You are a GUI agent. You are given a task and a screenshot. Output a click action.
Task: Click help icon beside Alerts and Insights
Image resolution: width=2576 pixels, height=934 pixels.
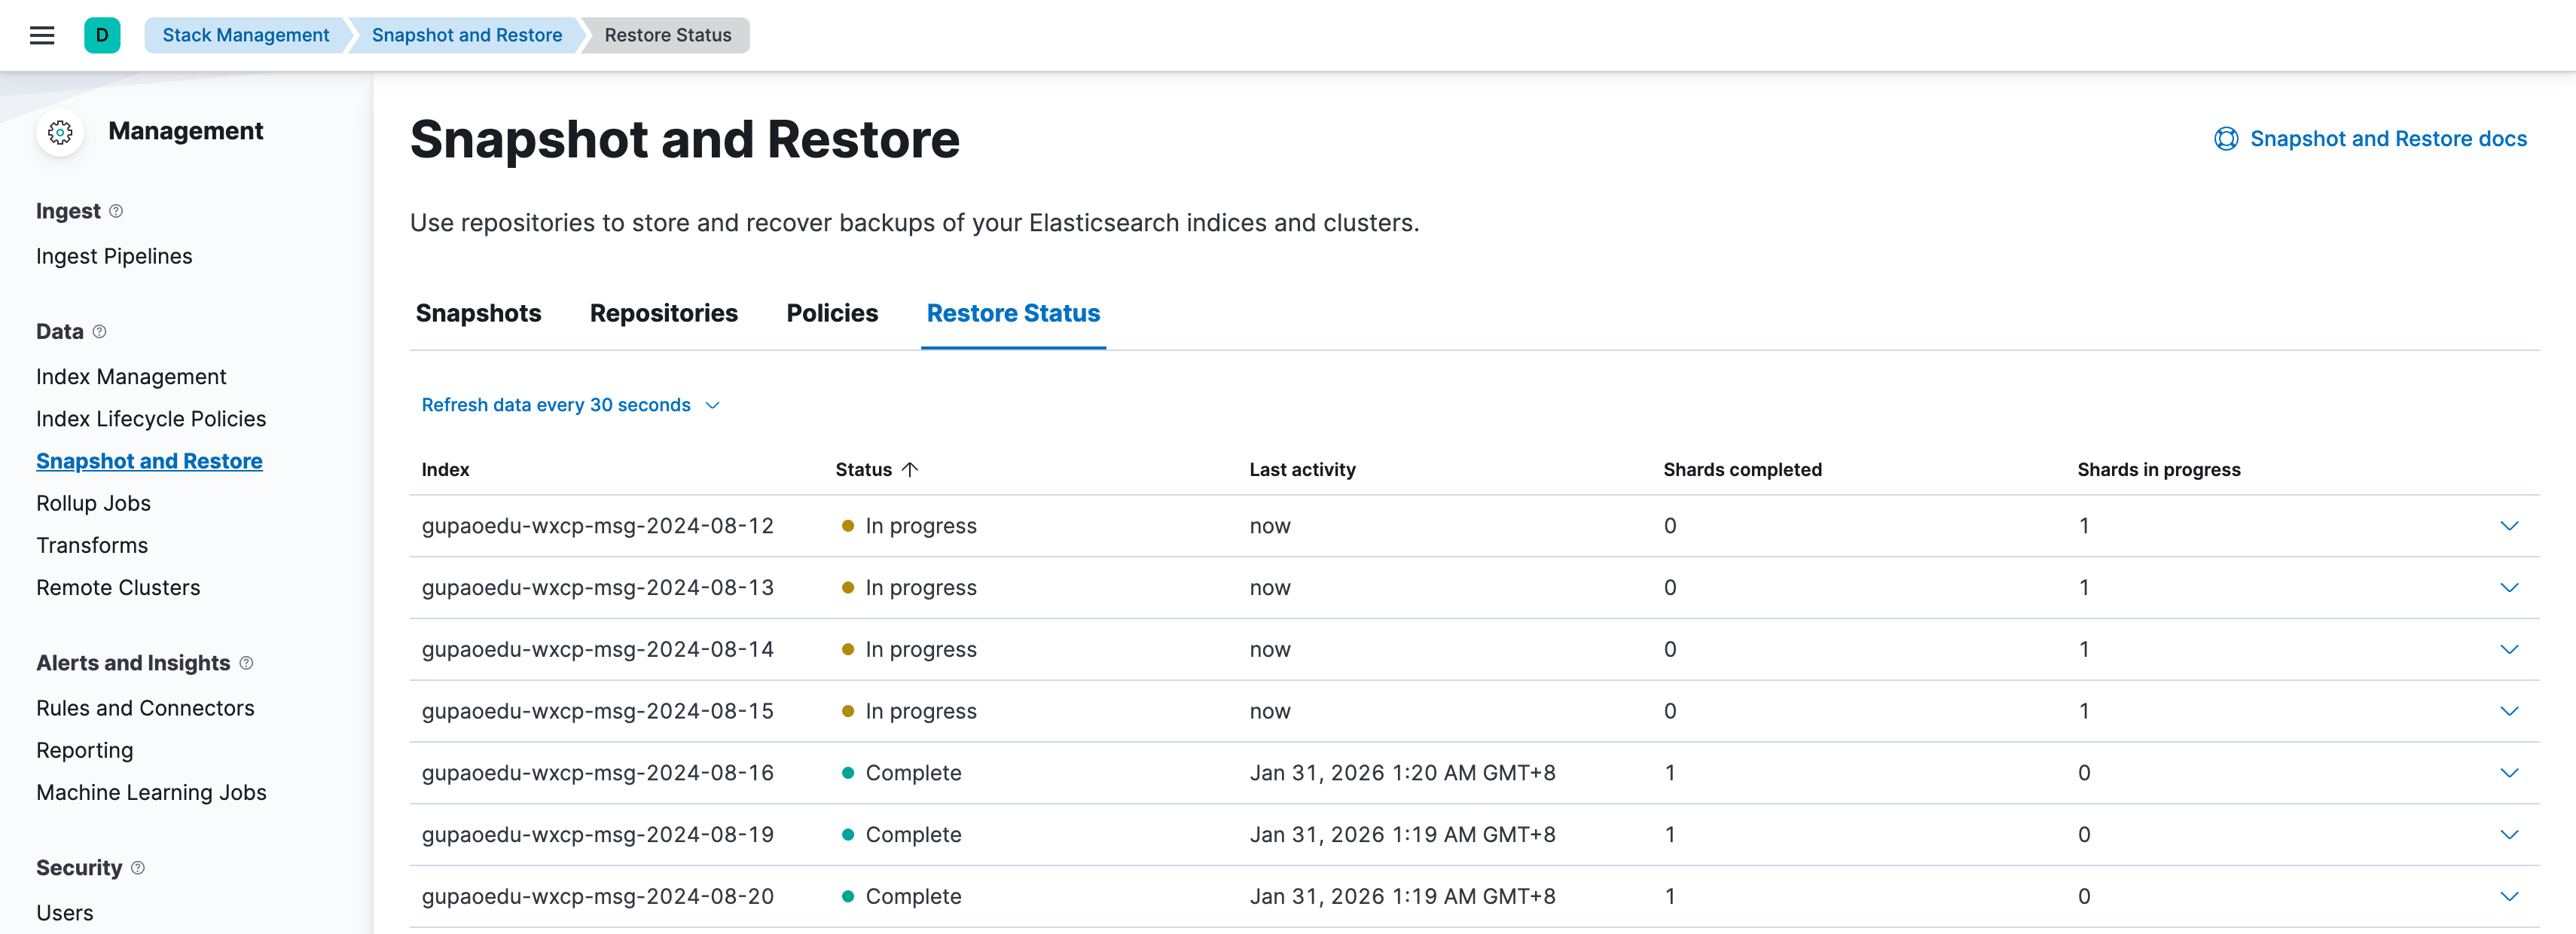tap(246, 663)
